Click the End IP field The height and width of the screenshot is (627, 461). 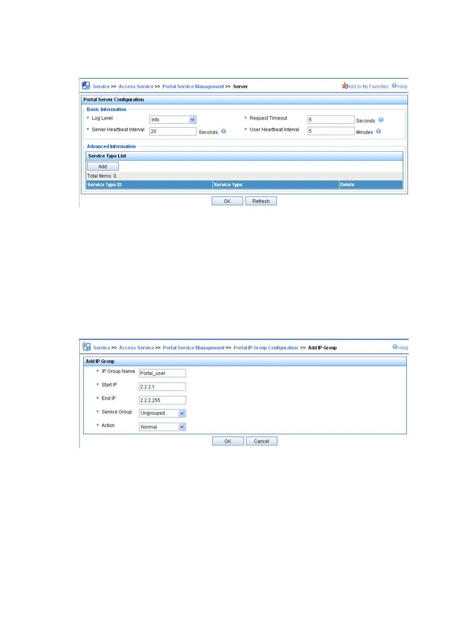(x=162, y=400)
